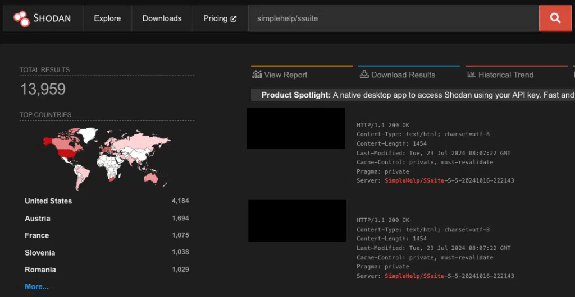Image resolution: width=575 pixels, height=297 pixels.
Task: Click first result's Cache-Control line
Action: tap(425, 162)
